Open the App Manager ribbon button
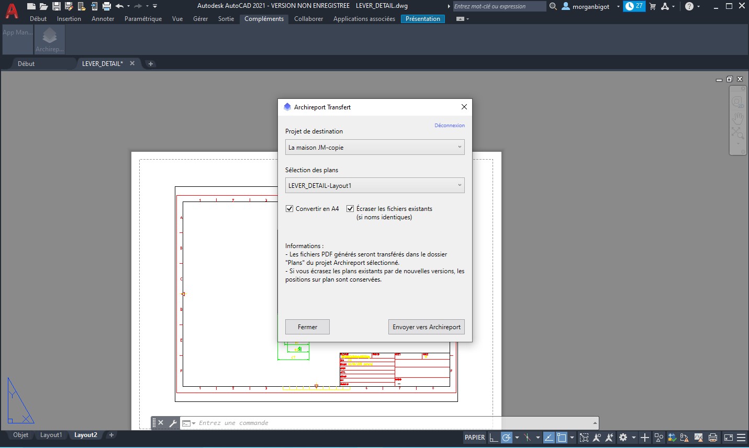Image resolution: width=749 pixels, height=448 pixels. pos(18,39)
